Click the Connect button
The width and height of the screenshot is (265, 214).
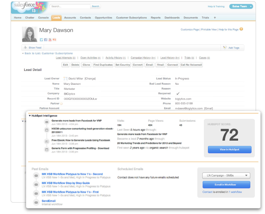172,65
